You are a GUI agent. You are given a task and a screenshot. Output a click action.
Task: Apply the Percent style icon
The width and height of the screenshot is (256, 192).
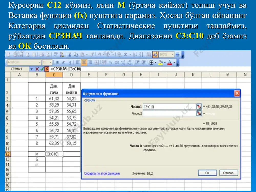point(110,62)
